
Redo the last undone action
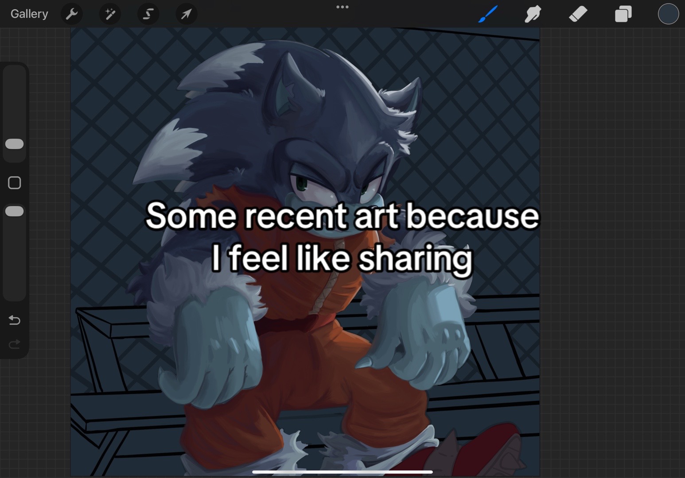click(x=15, y=344)
